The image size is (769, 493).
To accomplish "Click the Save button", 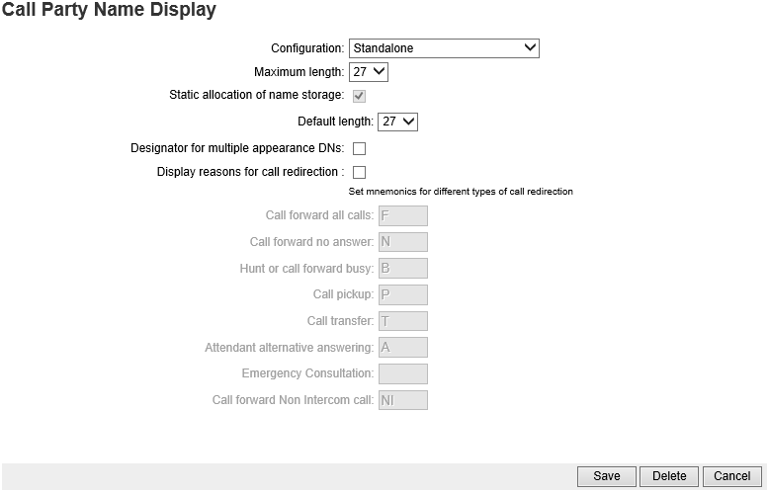I will click(x=607, y=476).
